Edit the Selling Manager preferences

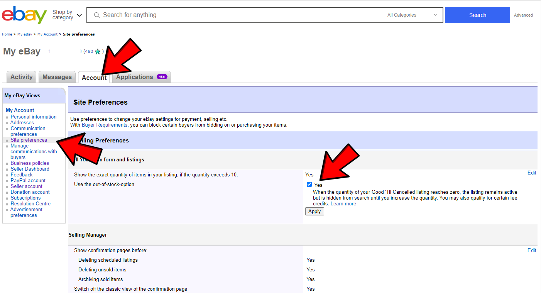pos(532,250)
